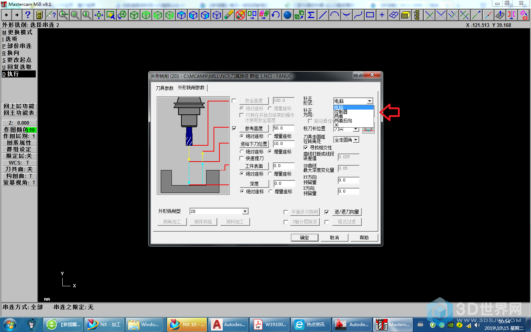Click the magenta bracket toolbar icon
Viewport: 531px width, 332px height.
tap(511, 15)
